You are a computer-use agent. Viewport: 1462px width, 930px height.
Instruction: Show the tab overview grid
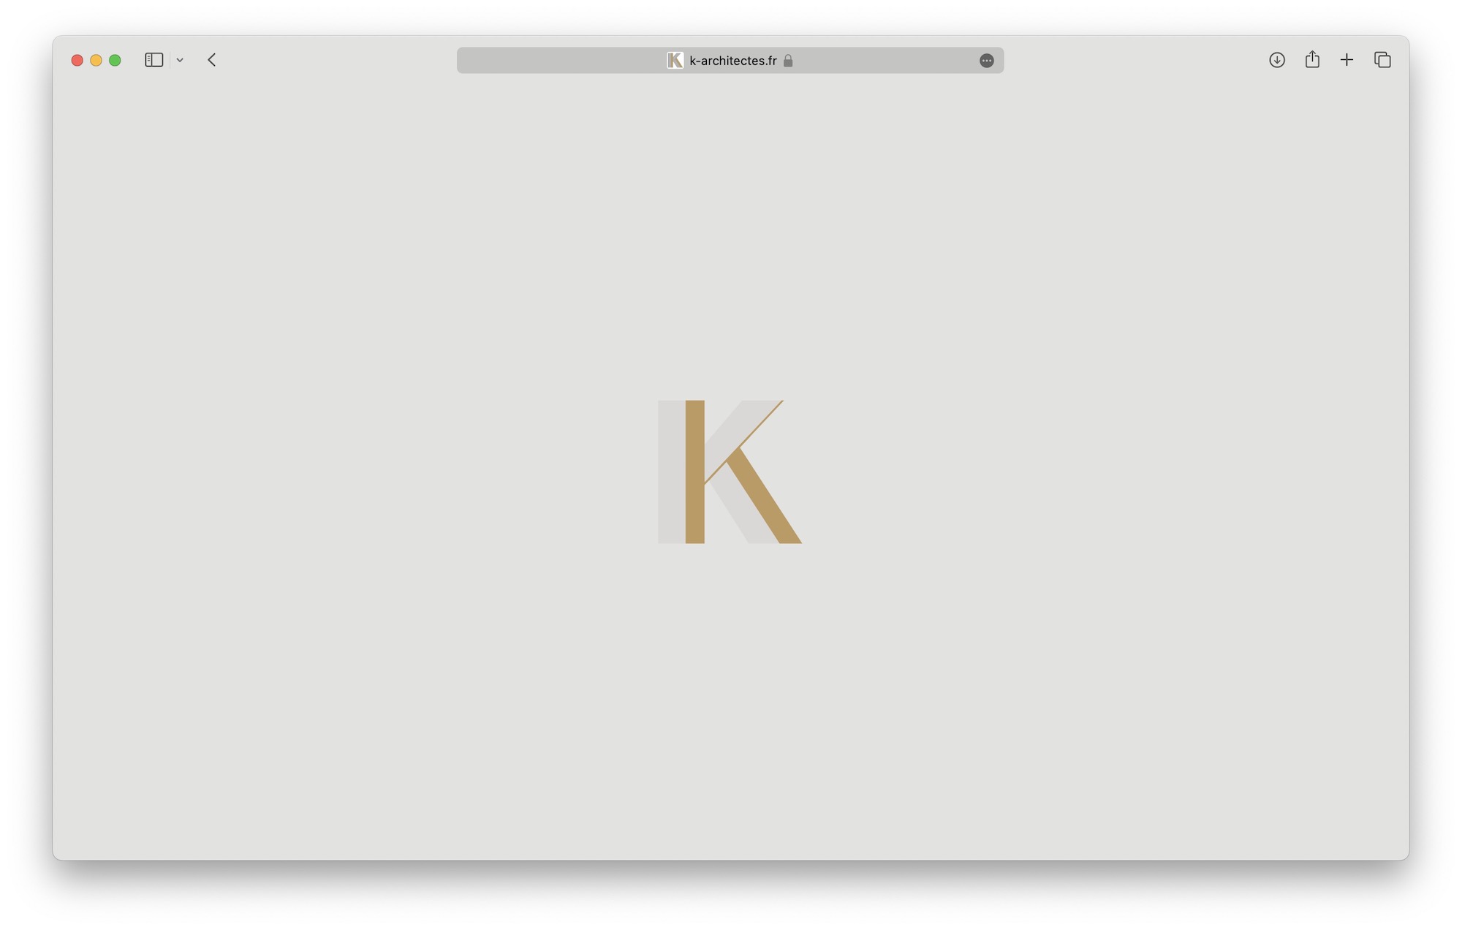click(1382, 59)
